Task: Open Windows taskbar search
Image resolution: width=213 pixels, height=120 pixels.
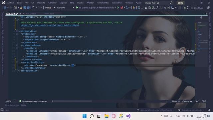Action: pyautogui.click(x=92, y=116)
